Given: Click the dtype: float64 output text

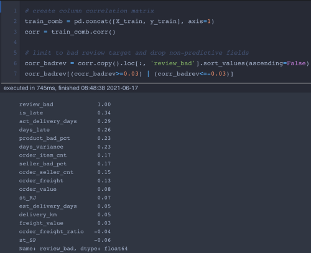Looking at the screenshot, I should click(104, 249).
